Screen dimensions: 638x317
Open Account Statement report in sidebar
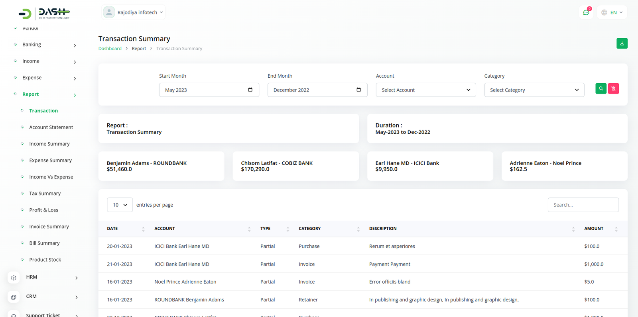pyautogui.click(x=51, y=127)
